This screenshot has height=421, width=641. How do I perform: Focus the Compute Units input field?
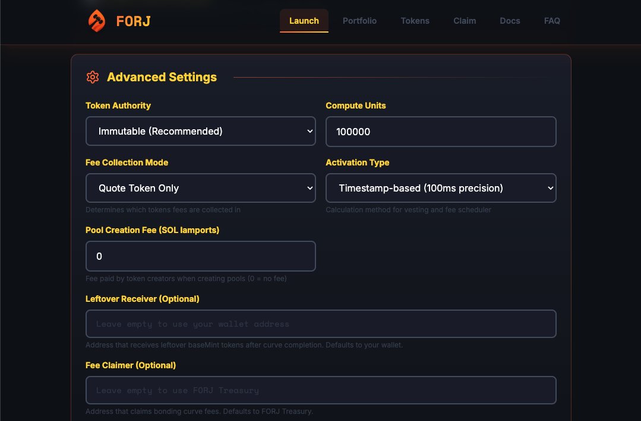click(441, 132)
